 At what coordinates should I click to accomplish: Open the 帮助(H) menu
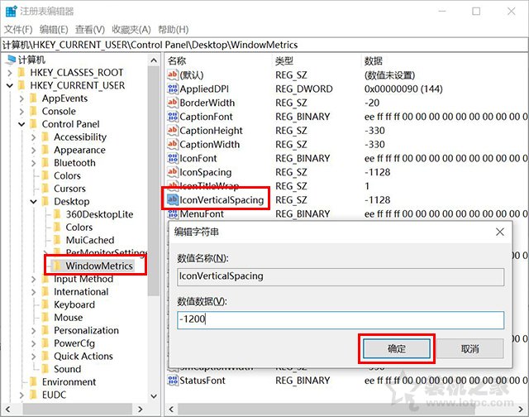click(x=173, y=30)
